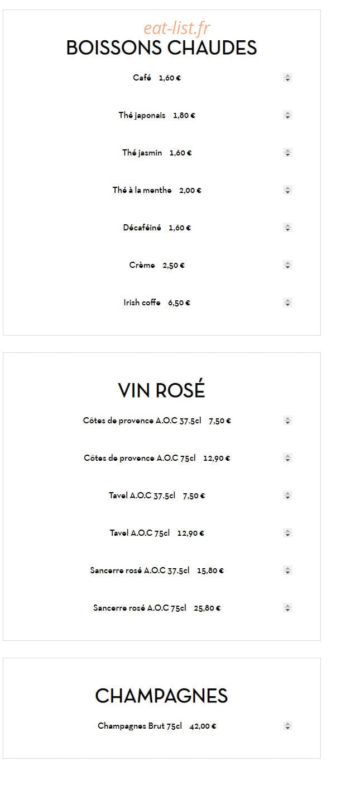
Task: Use the stepper on Thé à la menthe row
Action: (x=287, y=190)
